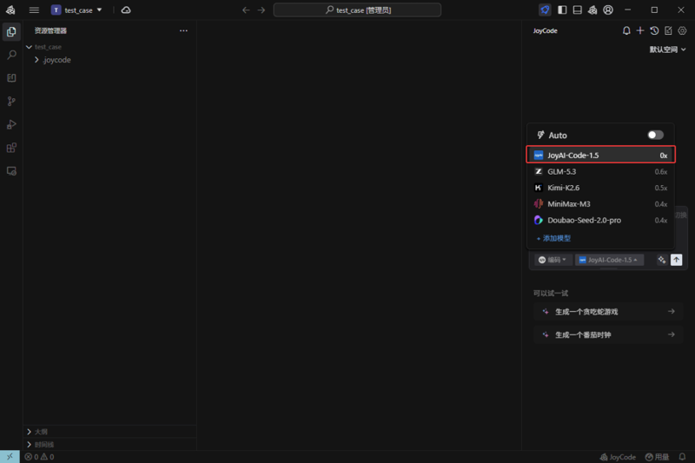
Task: Open the 用量 usage status item
Action: click(x=658, y=457)
